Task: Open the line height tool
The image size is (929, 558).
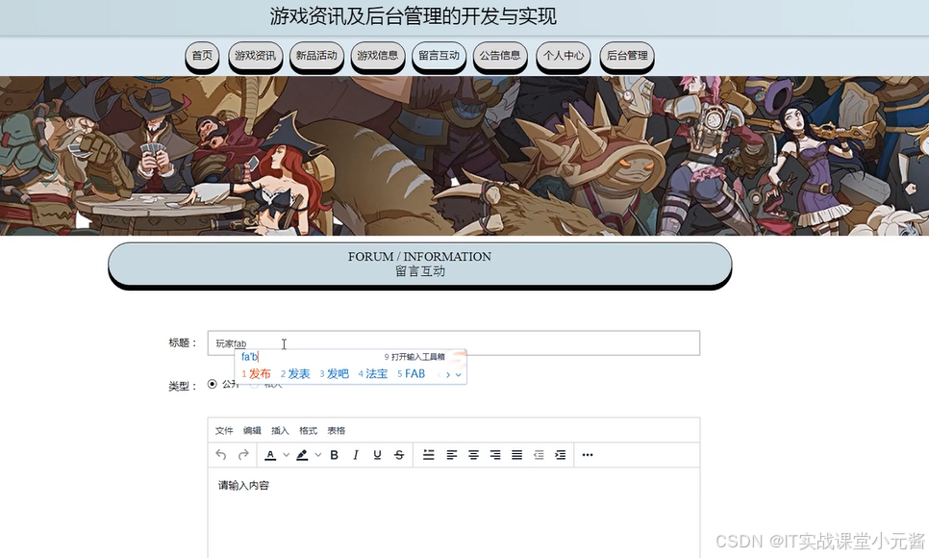Action: click(428, 455)
